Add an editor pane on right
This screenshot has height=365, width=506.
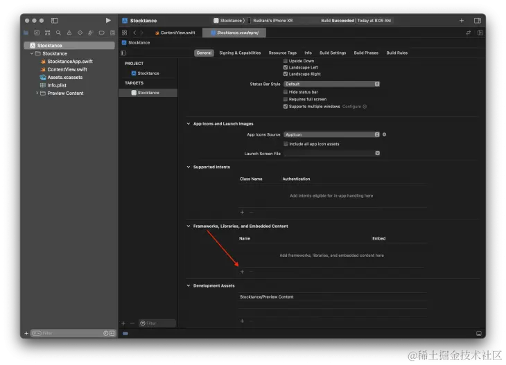tap(480, 33)
